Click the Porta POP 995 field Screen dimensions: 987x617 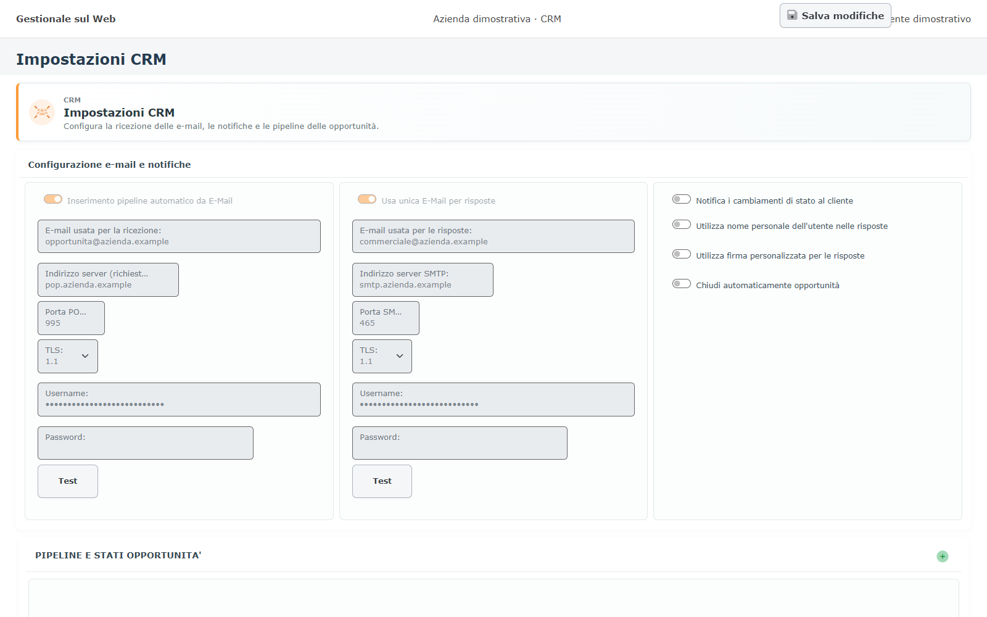pyautogui.click(x=71, y=318)
